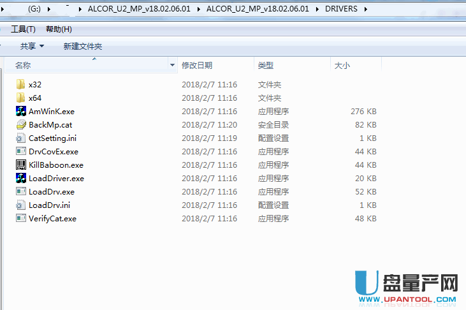The image size is (466, 310).
Task: Expand breadcrumb arrow after (G:) drive
Action: [49, 9]
